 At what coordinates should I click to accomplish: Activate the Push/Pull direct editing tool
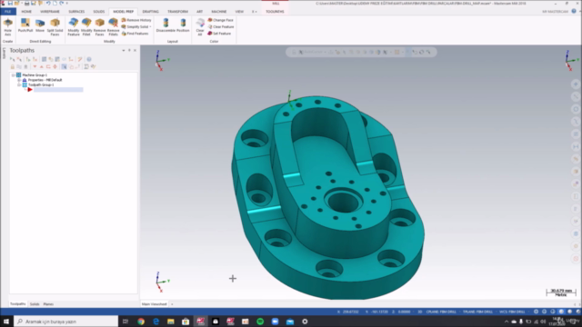(25, 25)
